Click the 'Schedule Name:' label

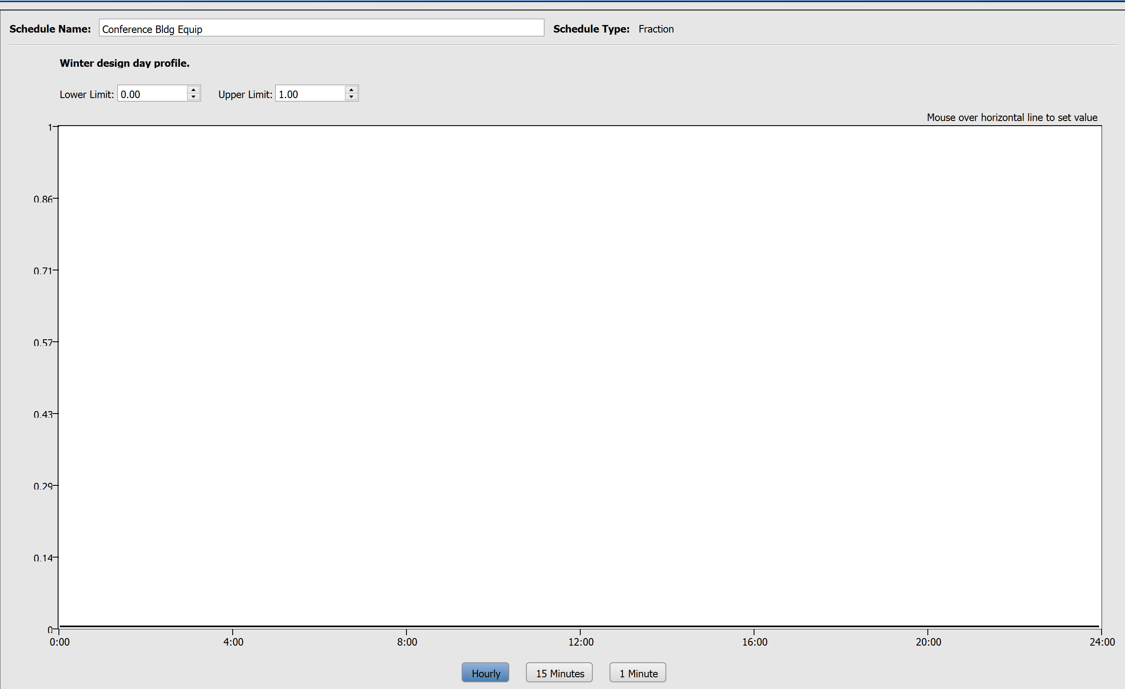click(x=50, y=29)
